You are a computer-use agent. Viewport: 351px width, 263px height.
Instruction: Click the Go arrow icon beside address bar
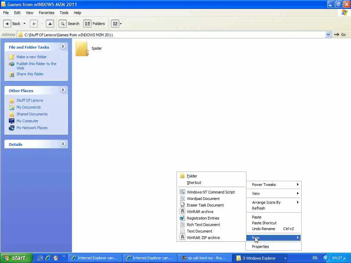point(336,35)
